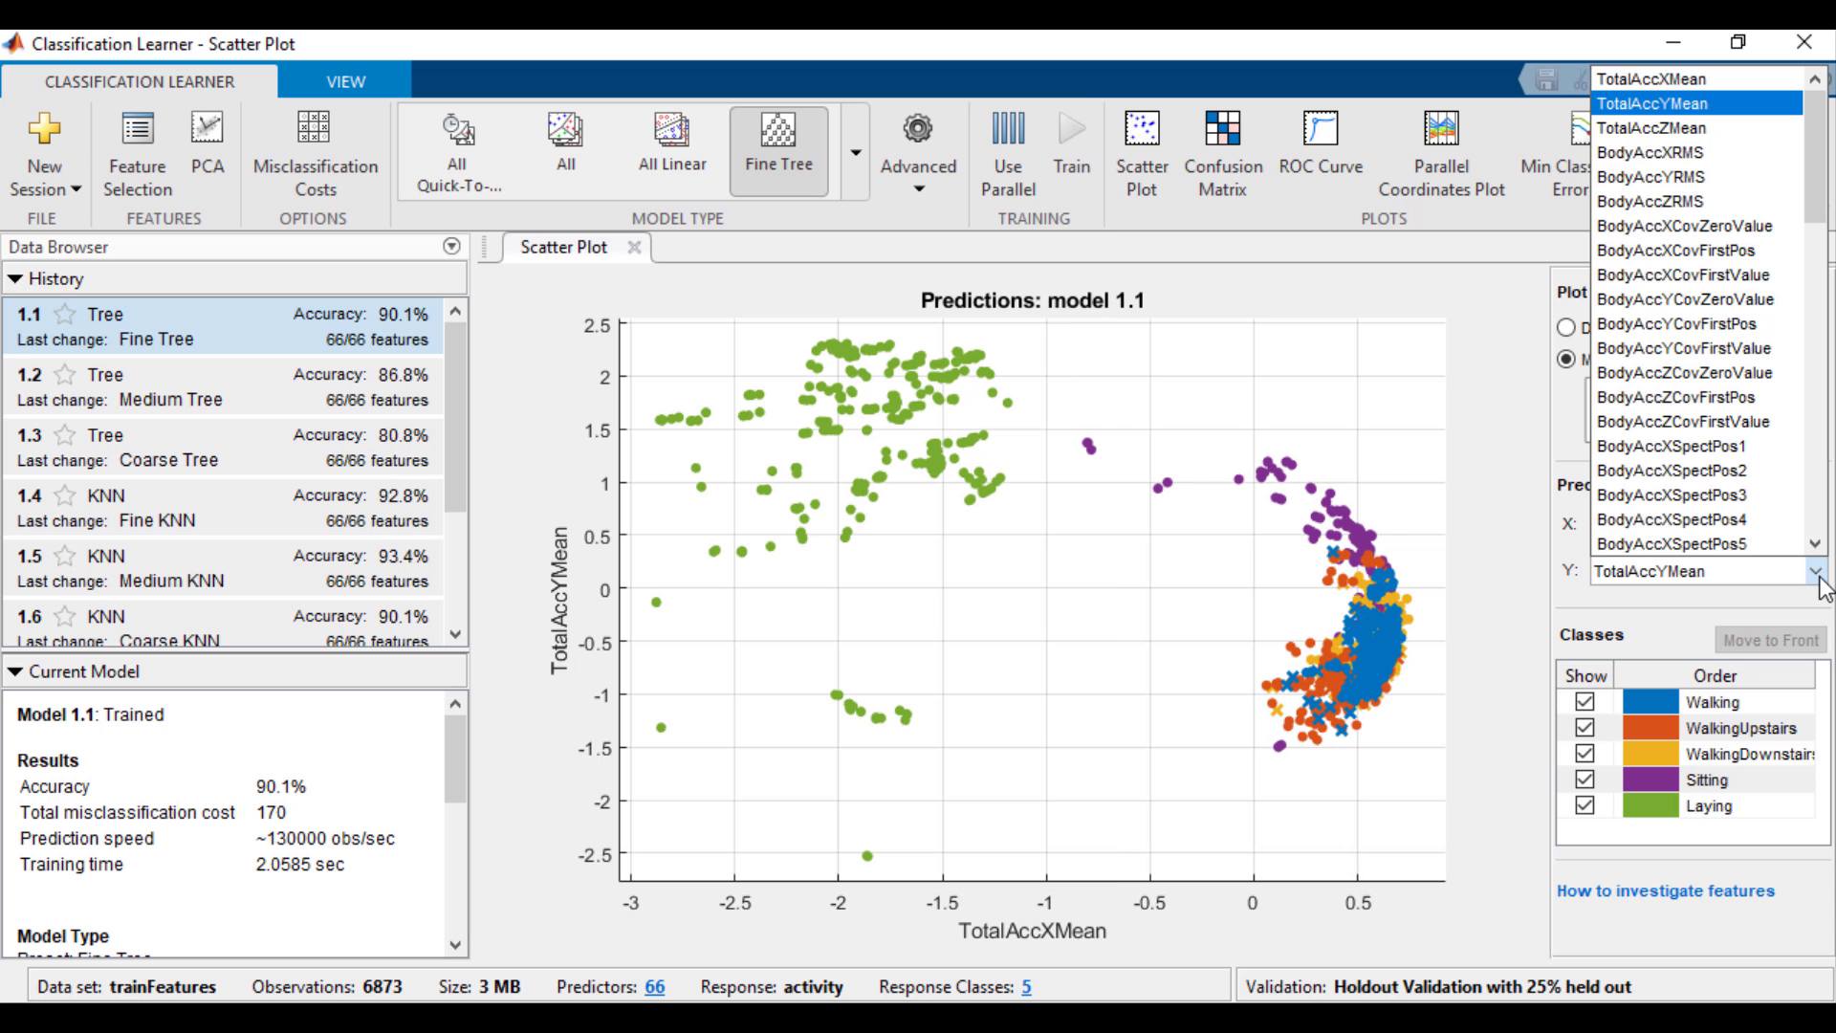The width and height of the screenshot is (1836, 1033).
Task: Open How to investigate features link
Action: [x=1666, y=890]
